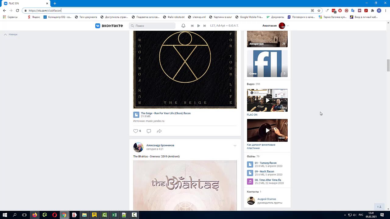The image size is (390, 219).
Task: Open Андрей Осипов contact profile
Action: click(267, 199)
